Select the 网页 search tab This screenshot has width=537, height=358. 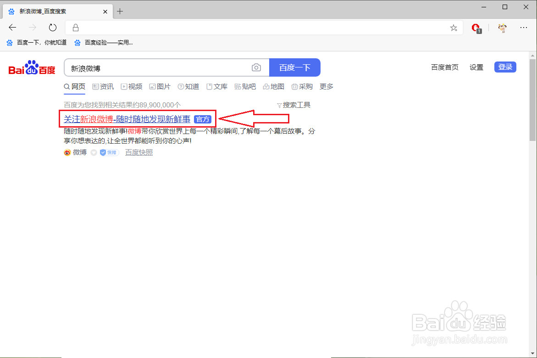pos(75,87)
